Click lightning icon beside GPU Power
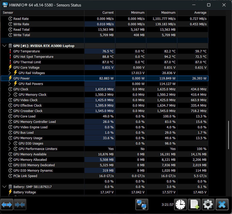The image size is (232, 214). [10, 78]
